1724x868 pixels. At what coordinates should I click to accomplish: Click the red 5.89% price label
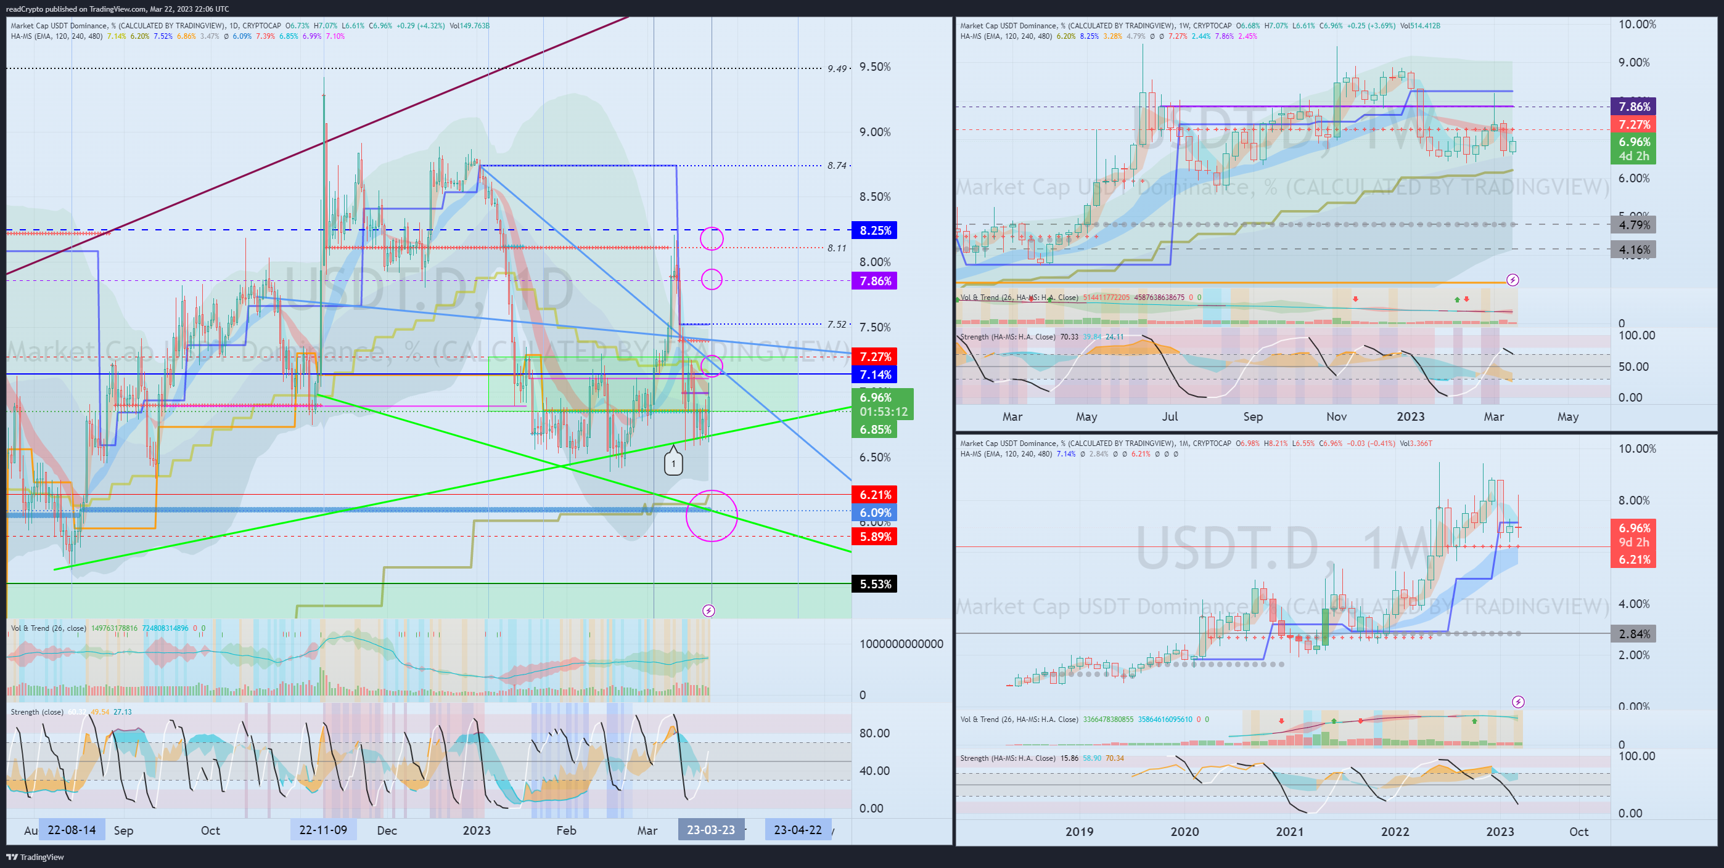pos(875,537)
